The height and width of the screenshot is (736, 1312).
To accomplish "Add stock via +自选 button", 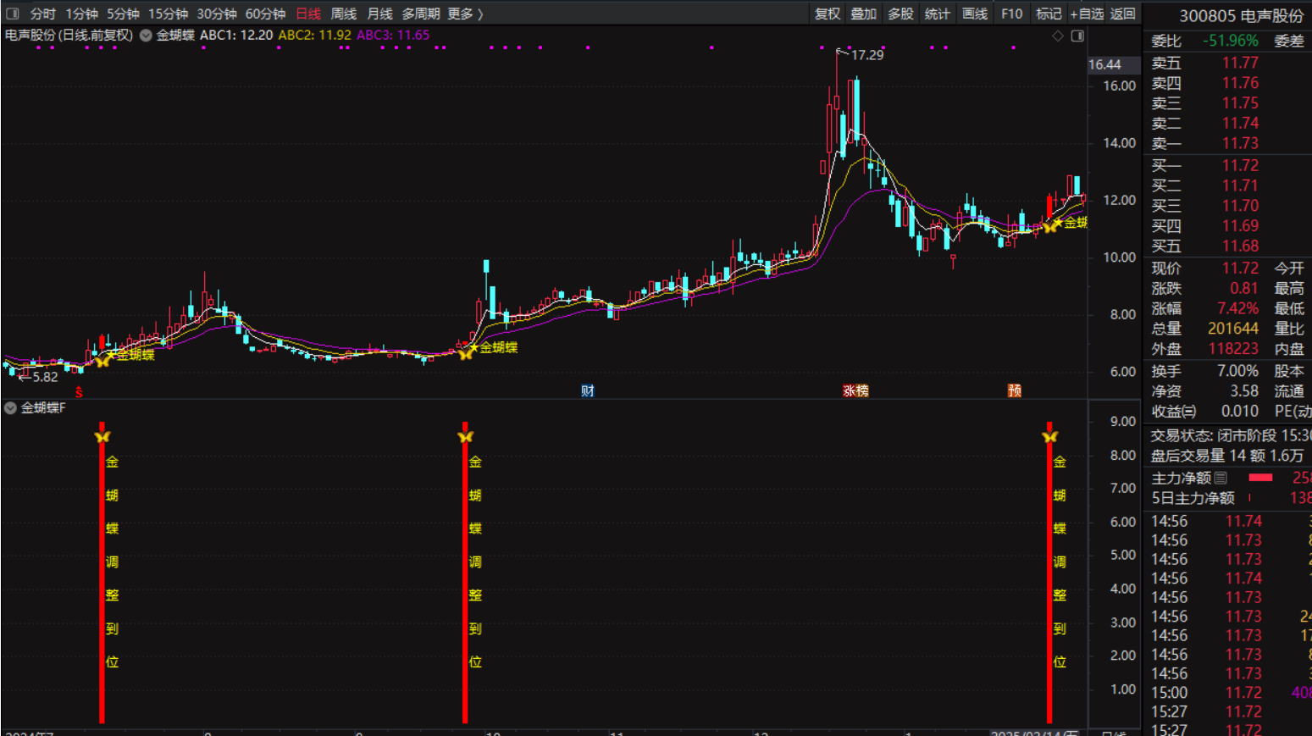I will click(1087, 14).
